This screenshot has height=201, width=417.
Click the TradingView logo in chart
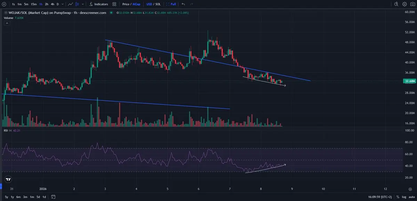coord(8,179)
